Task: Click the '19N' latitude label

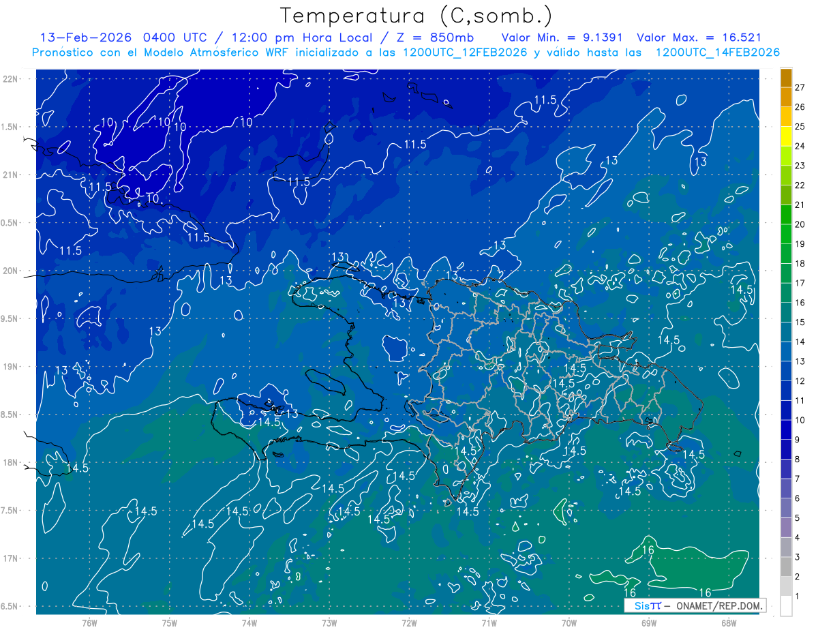Action: click(x=10, y=367)
